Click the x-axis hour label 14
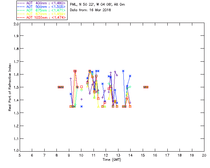The height and width of the screenshot is (168, 210). (x=131, y=155)
